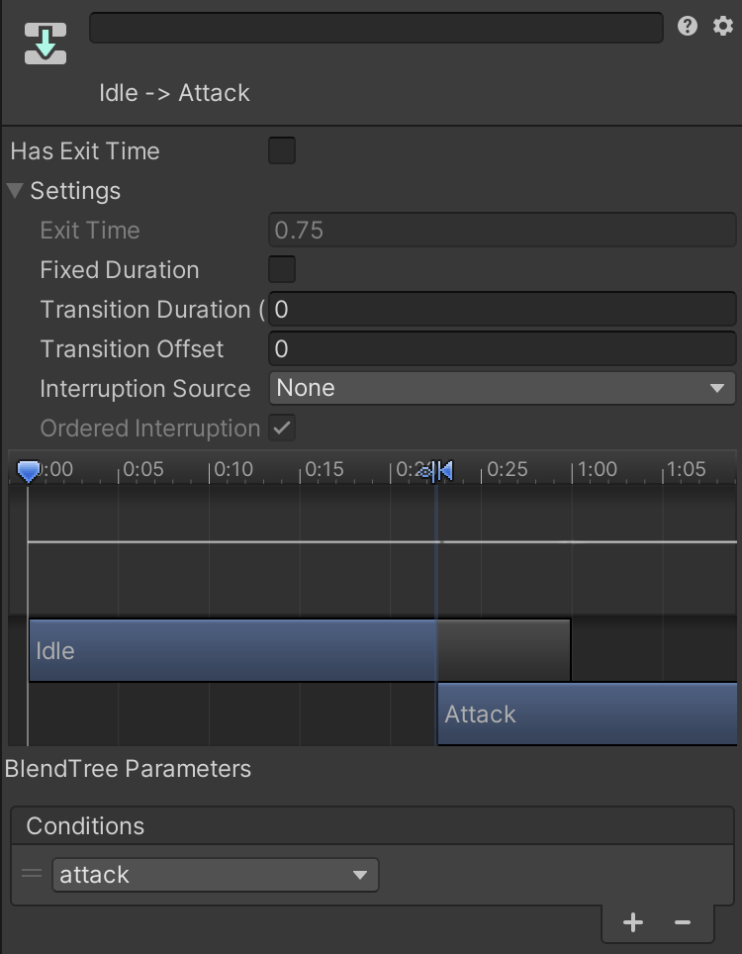Toggle the Ordered Interruption checkbox
Image resolution: width=742 pixels, height=954 pixels.
[x=282, y=429]
